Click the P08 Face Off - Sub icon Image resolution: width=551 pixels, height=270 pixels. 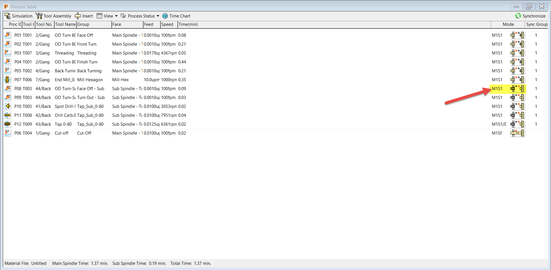point(7,88)
